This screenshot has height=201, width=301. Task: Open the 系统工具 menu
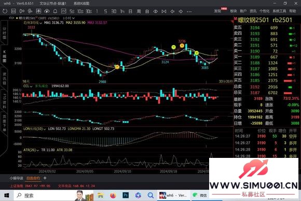click(x=279, y=11)
